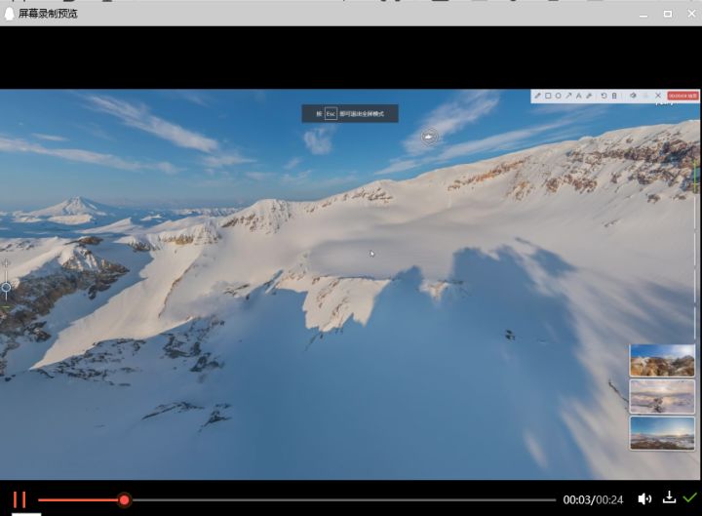702x516 pixels.
Task: Download the recorded video
Action: [669, 497]
